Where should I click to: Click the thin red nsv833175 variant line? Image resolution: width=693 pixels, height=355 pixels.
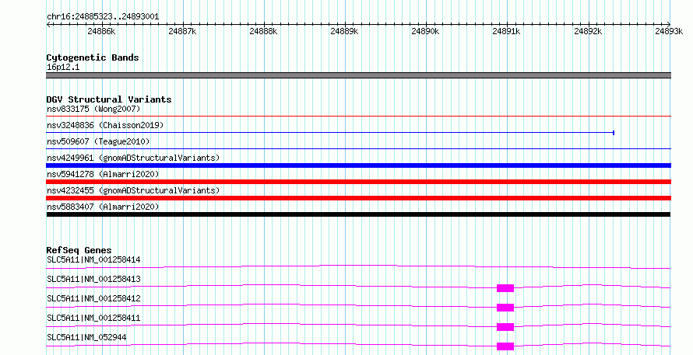358,117
